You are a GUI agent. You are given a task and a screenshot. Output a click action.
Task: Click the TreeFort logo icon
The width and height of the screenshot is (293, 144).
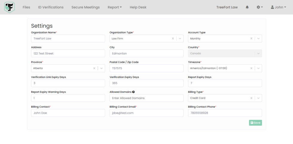[x=9, y=7]
